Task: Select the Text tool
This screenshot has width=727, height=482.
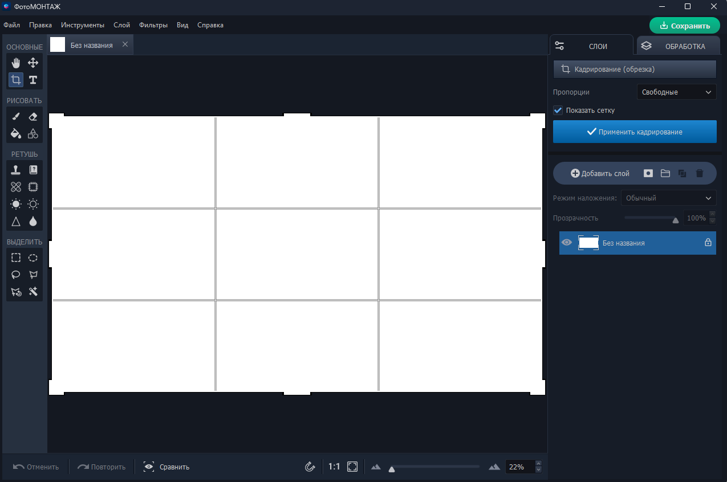Action: click(33, 80)
